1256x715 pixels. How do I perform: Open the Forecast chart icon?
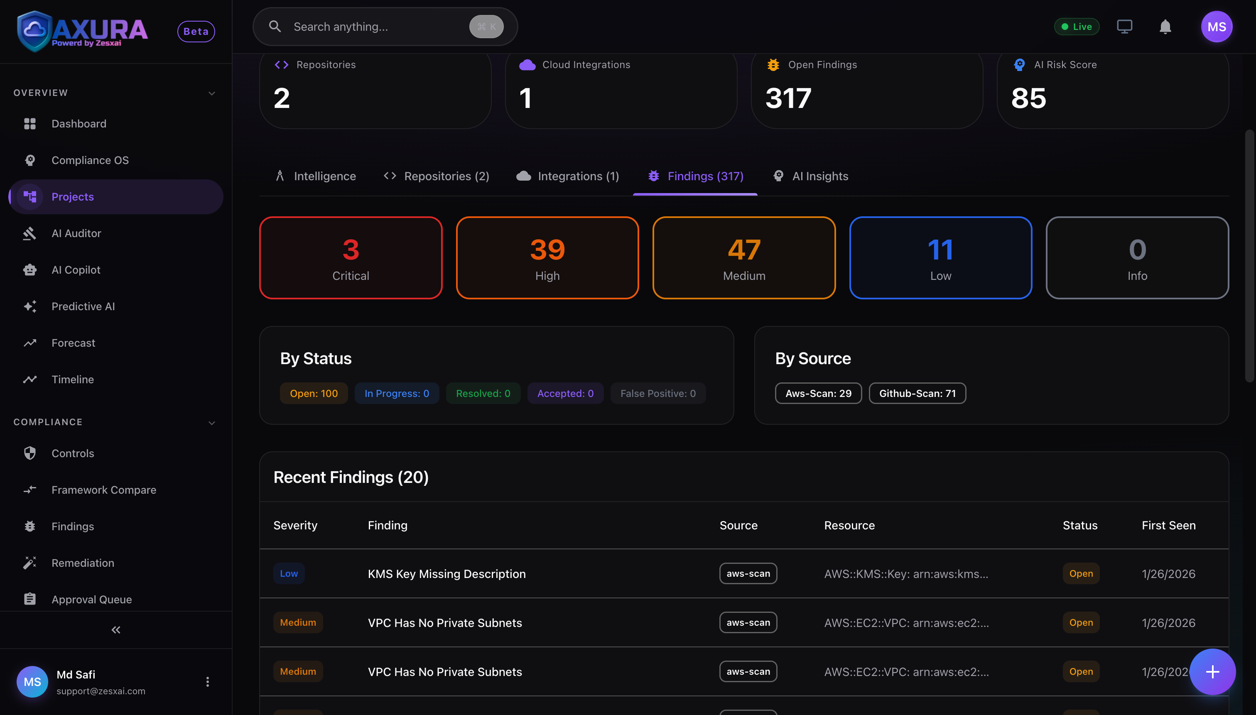29,343
